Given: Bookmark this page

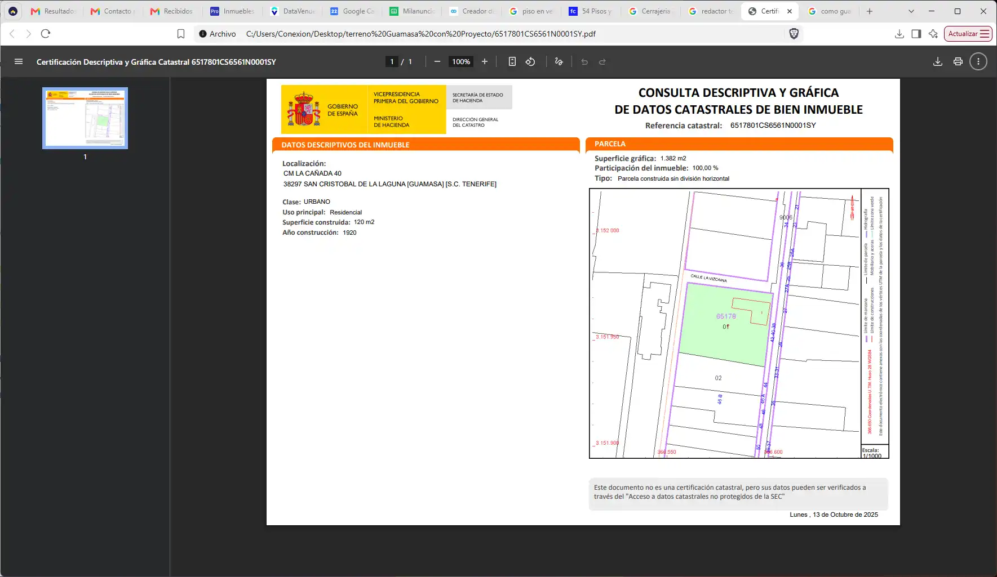Looking at the screenshot, I should 181,34.
